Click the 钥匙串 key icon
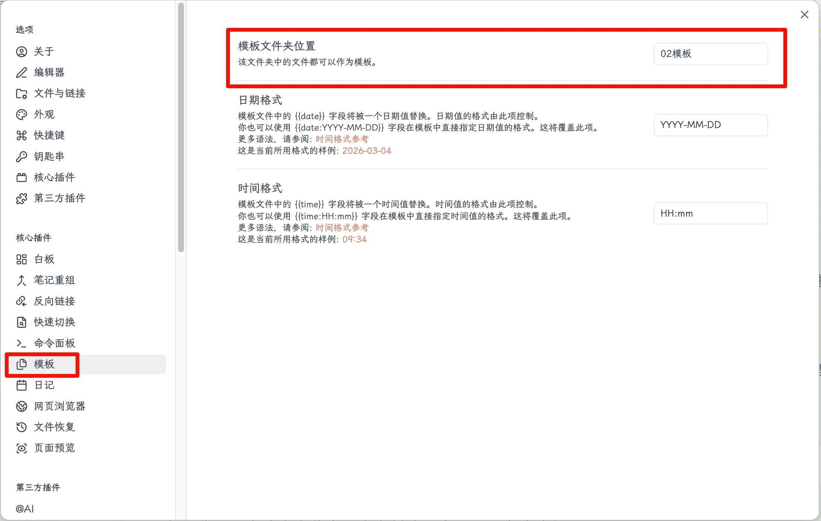821x521 pixels. click(22, 156)
